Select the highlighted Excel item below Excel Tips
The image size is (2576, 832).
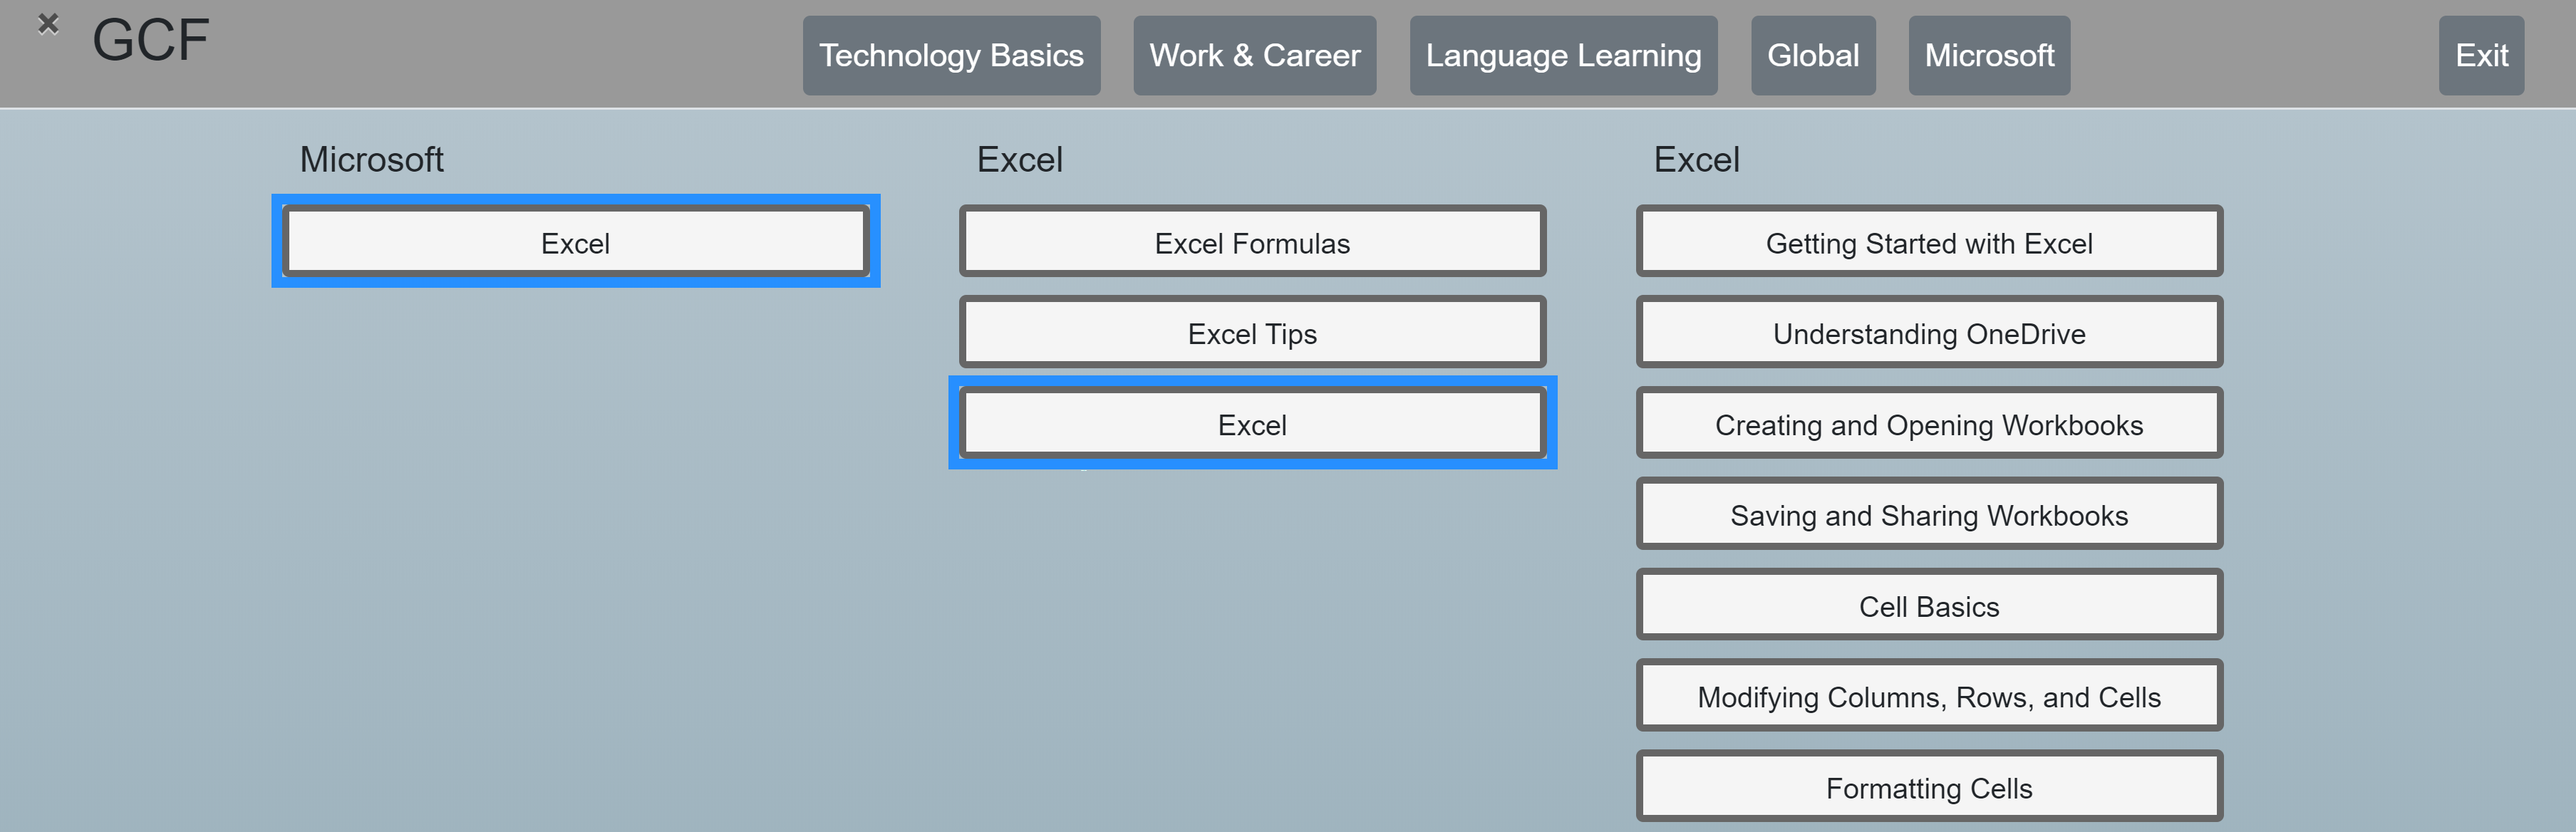(x=1252, y=424)
